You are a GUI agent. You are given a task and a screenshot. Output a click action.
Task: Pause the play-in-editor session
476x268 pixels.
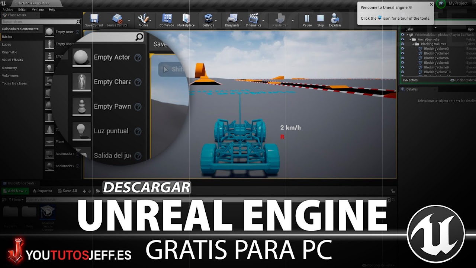pyautogui.click(x=307, y=18)
